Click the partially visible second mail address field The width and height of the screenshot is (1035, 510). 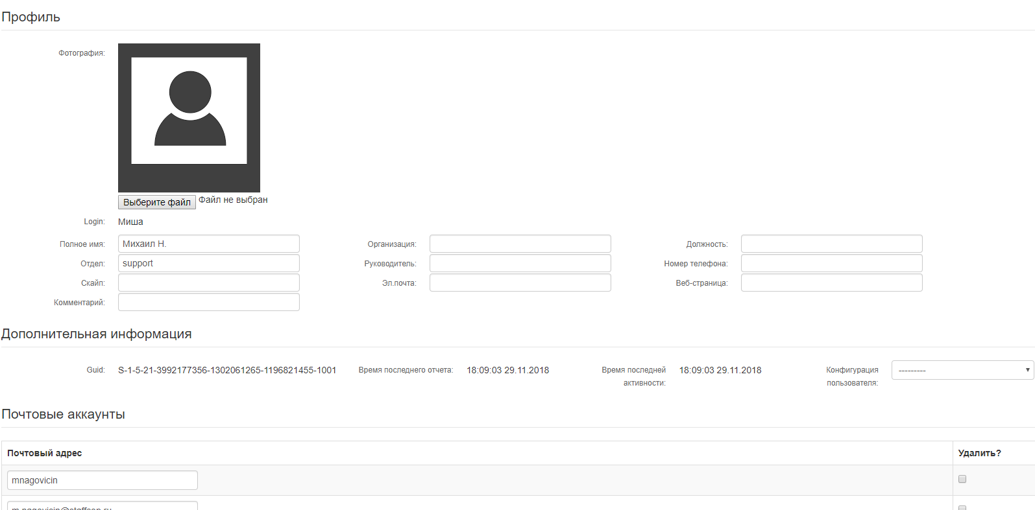(103, 505)
